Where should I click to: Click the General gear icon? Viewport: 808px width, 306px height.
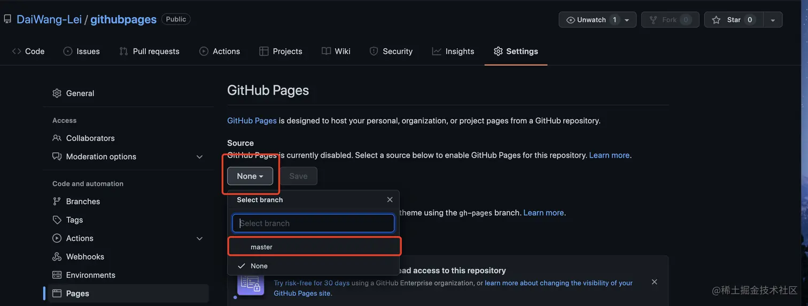(57, 93)
